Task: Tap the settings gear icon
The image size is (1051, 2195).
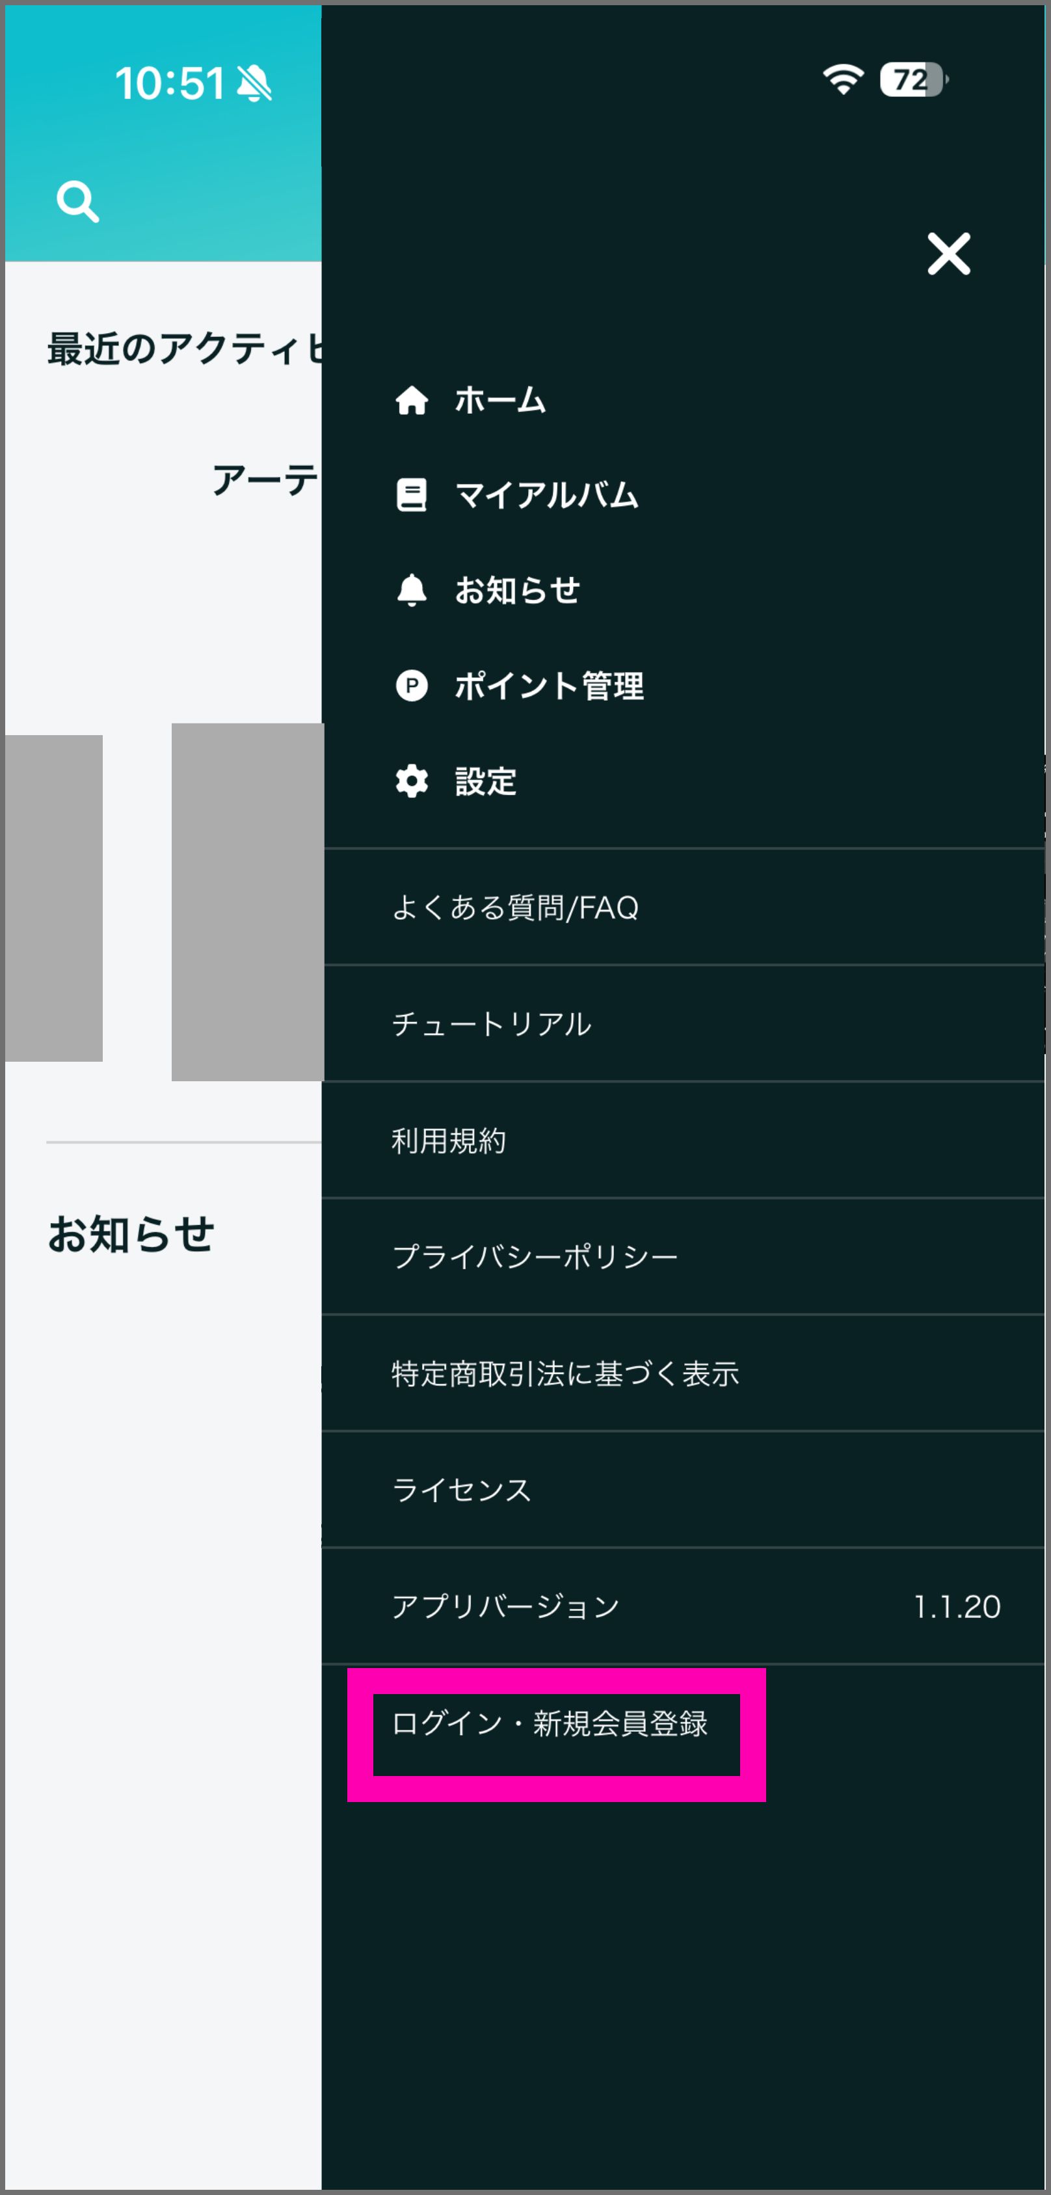Action: 412,781
